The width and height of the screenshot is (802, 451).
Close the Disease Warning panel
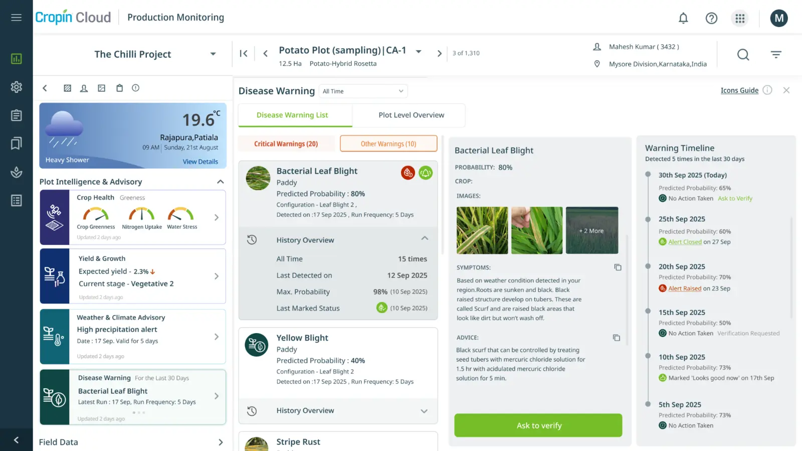tap(786, 90)
